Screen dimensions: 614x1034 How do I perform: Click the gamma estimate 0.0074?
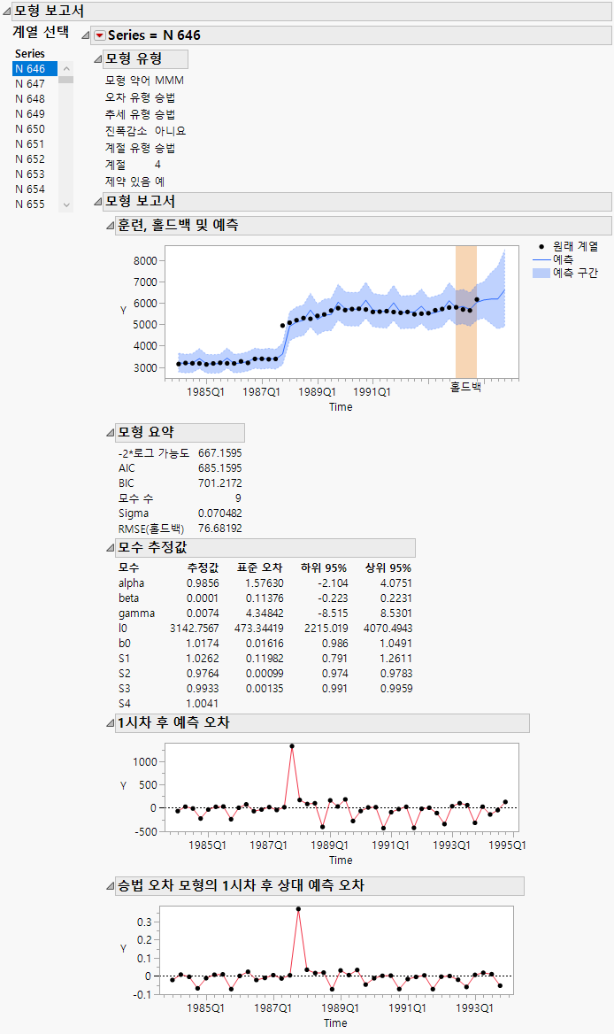203,613
